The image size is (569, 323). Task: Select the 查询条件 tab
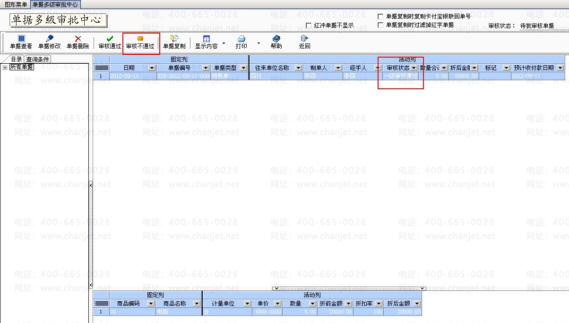(38, 59)
